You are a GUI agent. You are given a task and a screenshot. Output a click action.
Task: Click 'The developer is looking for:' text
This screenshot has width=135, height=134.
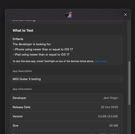click(32, 44)
